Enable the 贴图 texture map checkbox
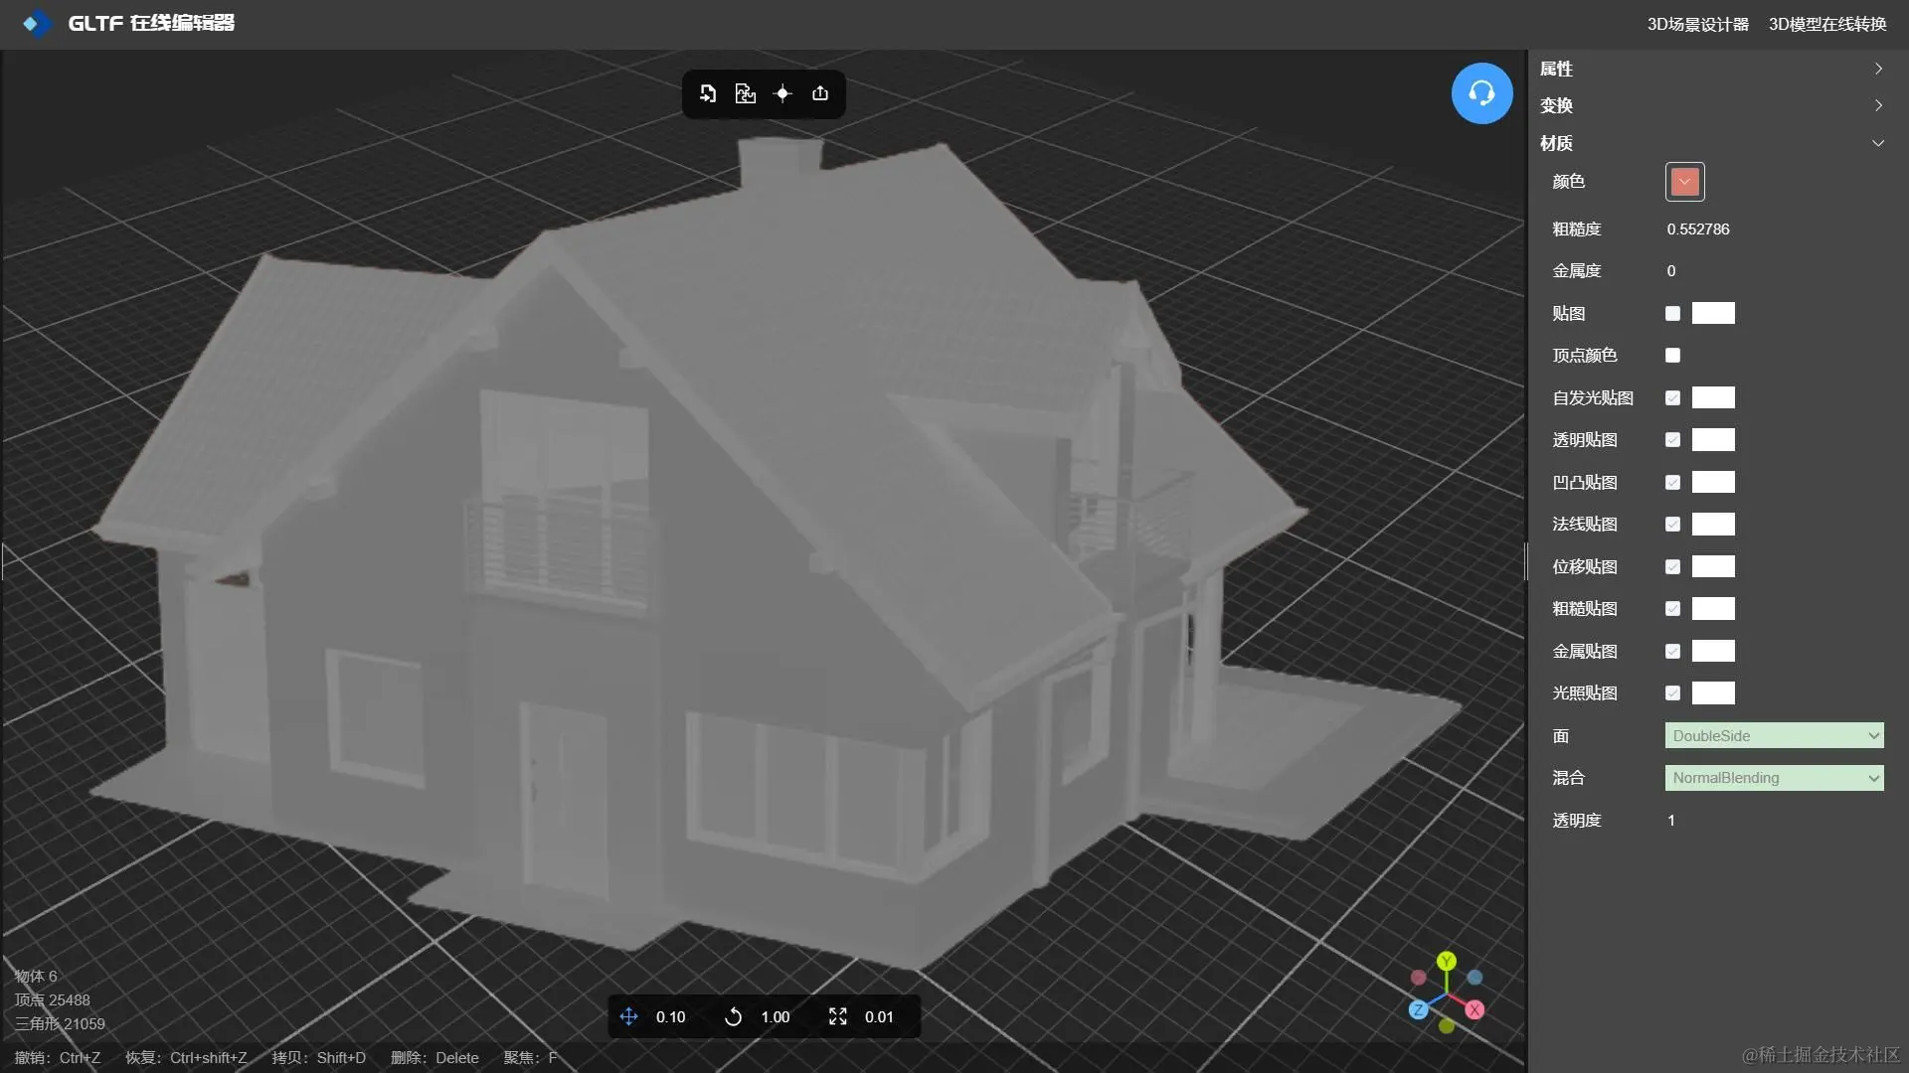This screenshot has height=1073, width=1909. coord(1672,314)
